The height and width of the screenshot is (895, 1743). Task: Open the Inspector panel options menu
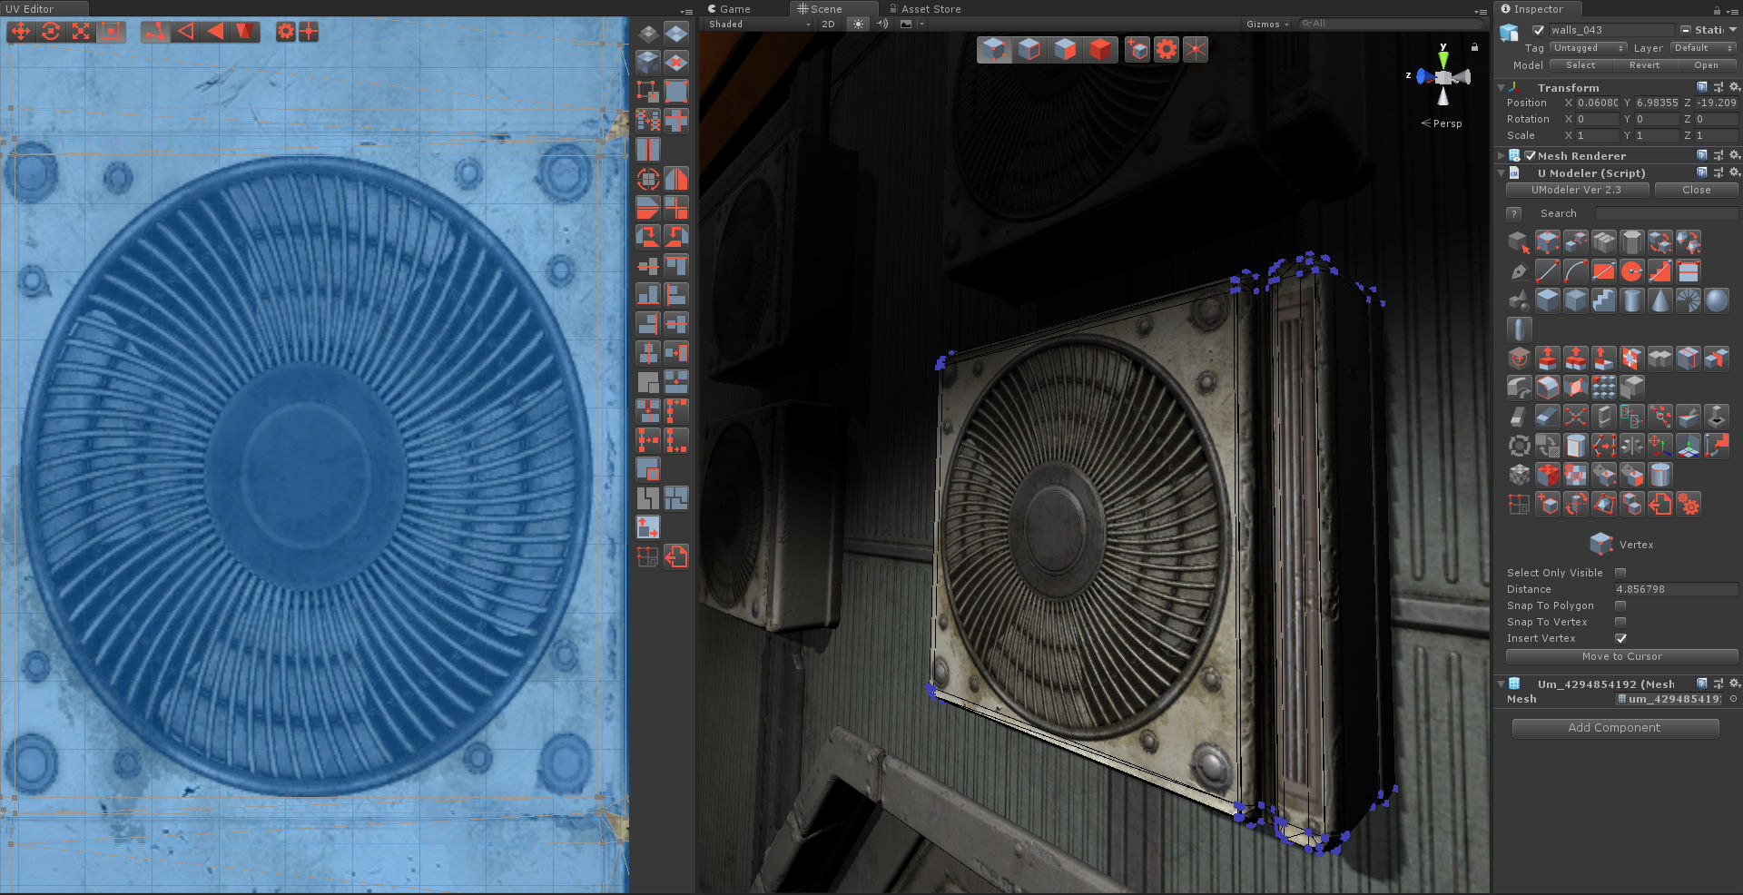pyautogui.click(x=1733, y=10)
